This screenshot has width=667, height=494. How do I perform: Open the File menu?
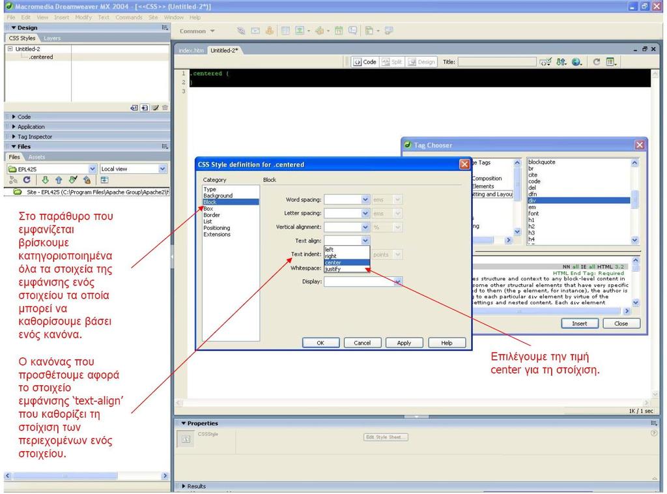[11, 18]
